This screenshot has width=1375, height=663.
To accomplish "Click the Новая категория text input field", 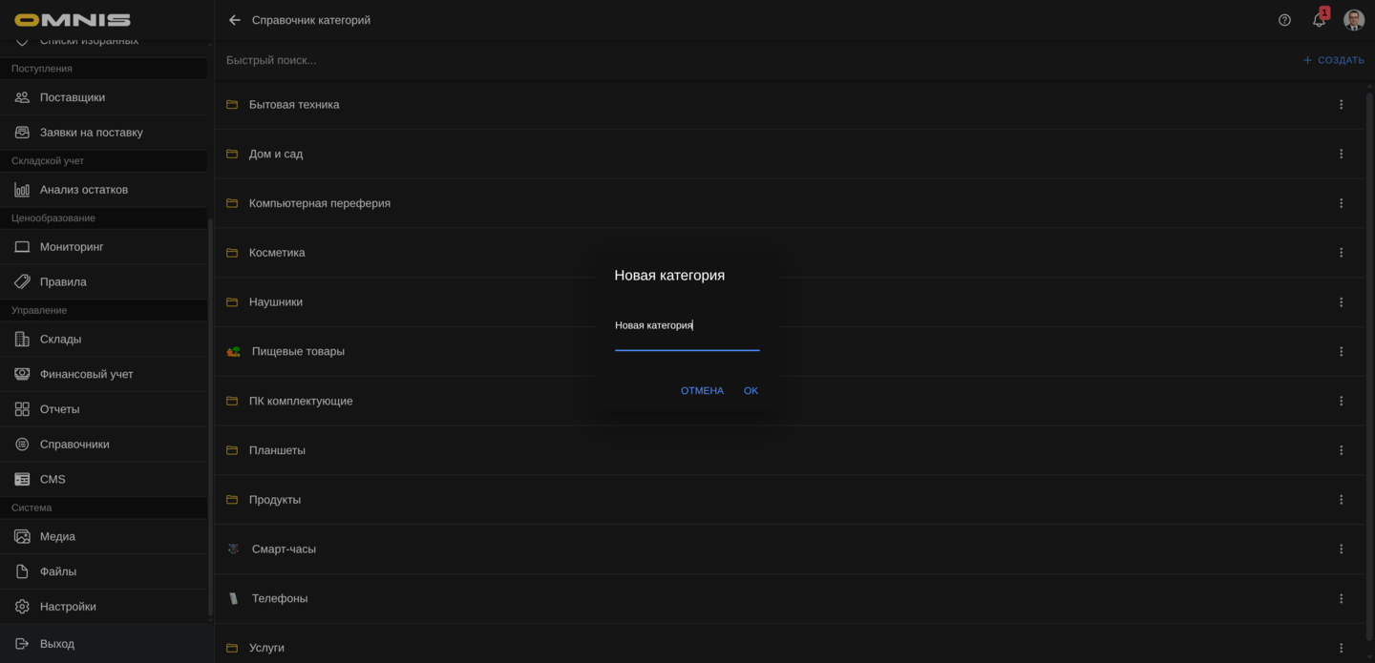I will [687, 329].
